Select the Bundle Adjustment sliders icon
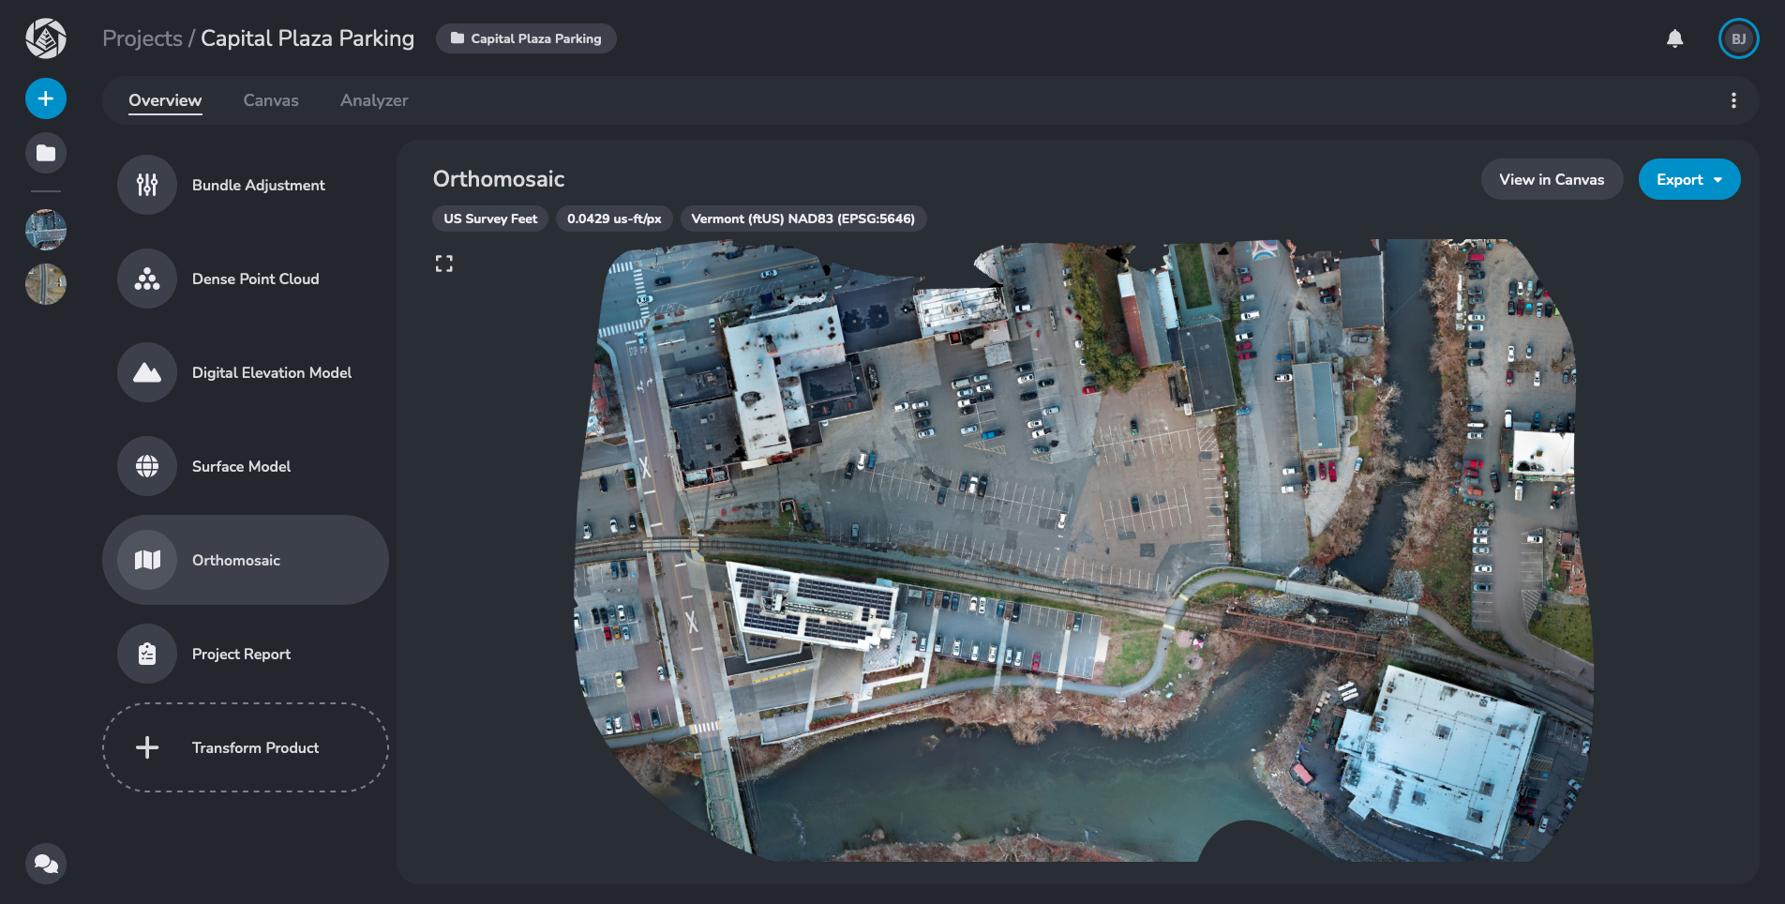The image size is (1785, 904). [x=147, y=185]
